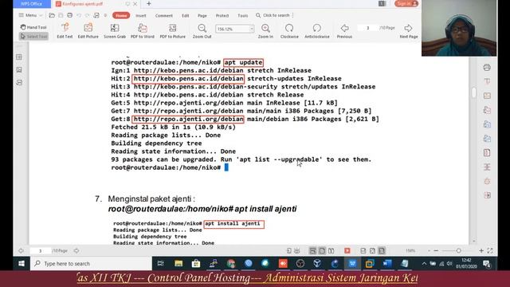Open Word from the taskbar
The image size is (510, 287).
click(387, 264)
